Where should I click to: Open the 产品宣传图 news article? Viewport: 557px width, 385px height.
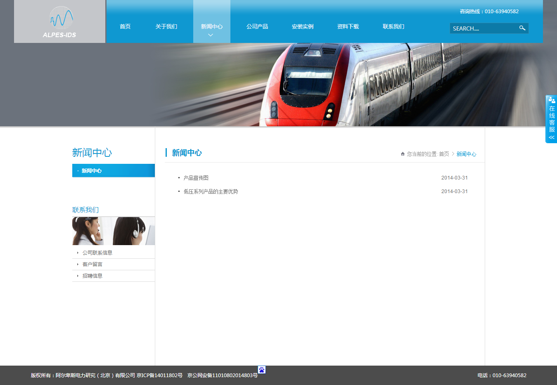click(x=196, y=178)
